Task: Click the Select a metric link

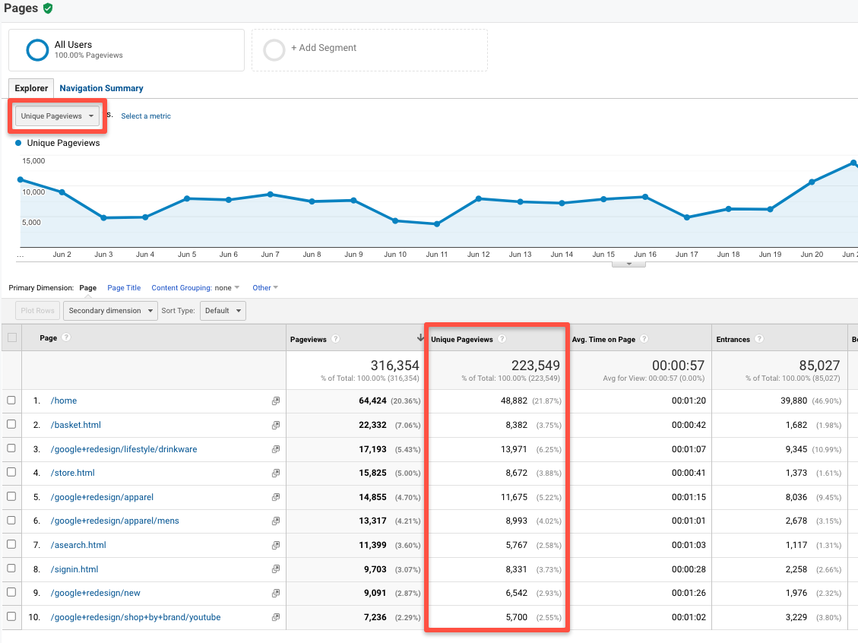Action: click(145, 116)
